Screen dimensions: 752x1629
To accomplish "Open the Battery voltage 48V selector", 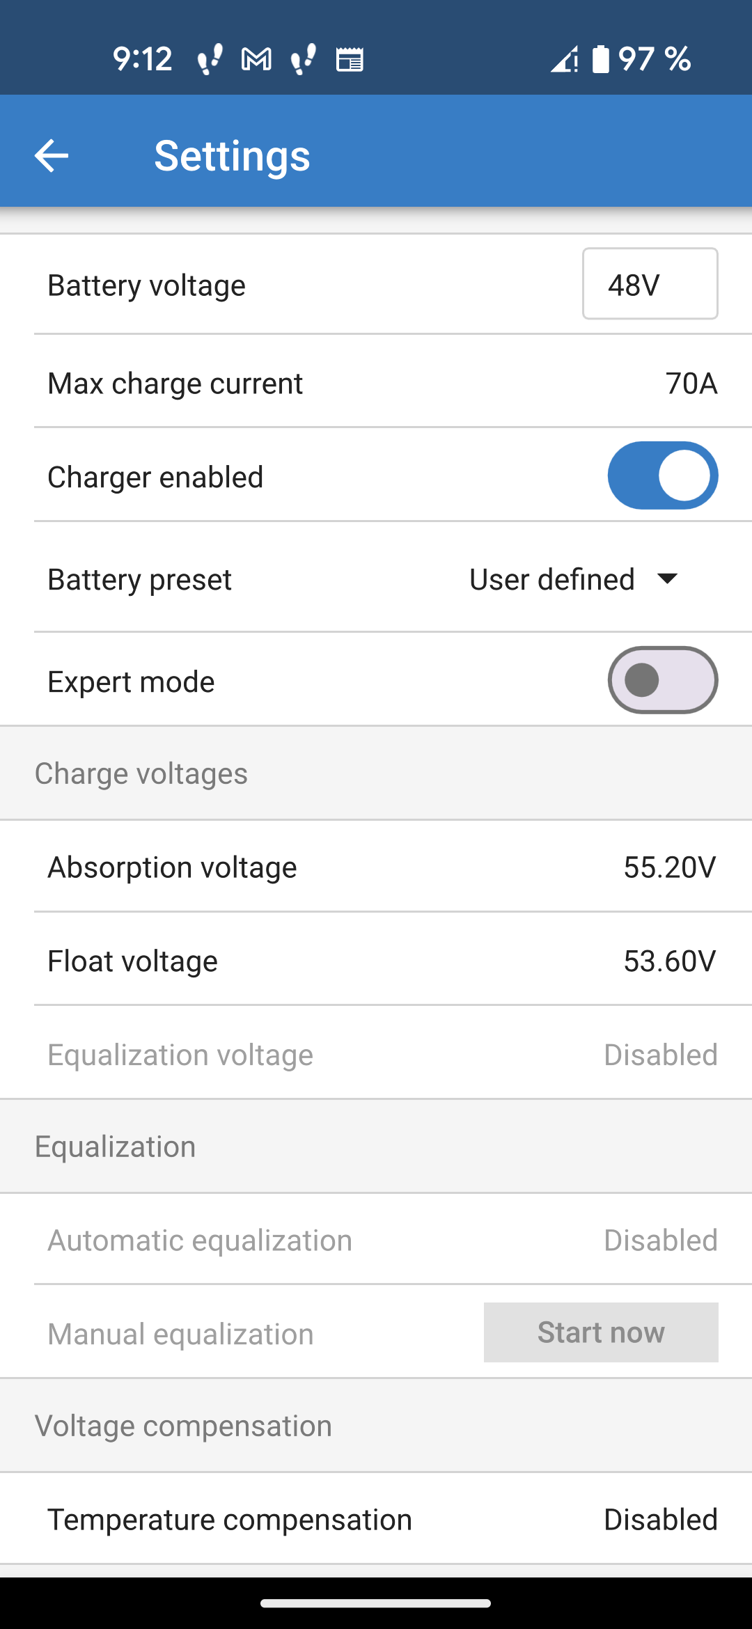I will tap(650, 284).
